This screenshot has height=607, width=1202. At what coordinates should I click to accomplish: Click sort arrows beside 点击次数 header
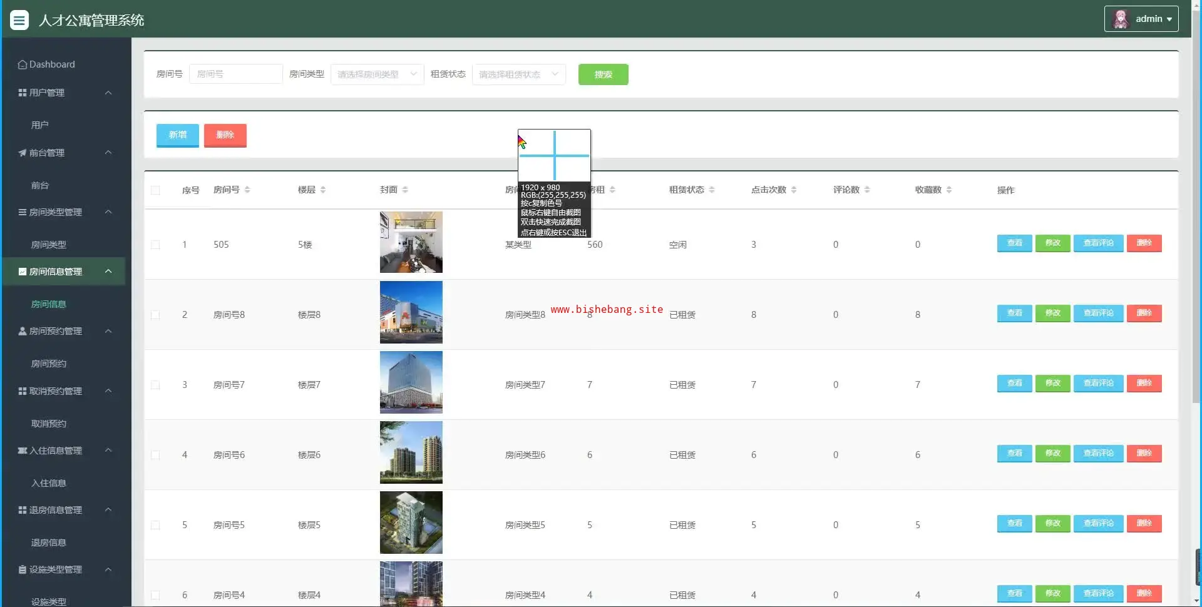pos(794,190)
